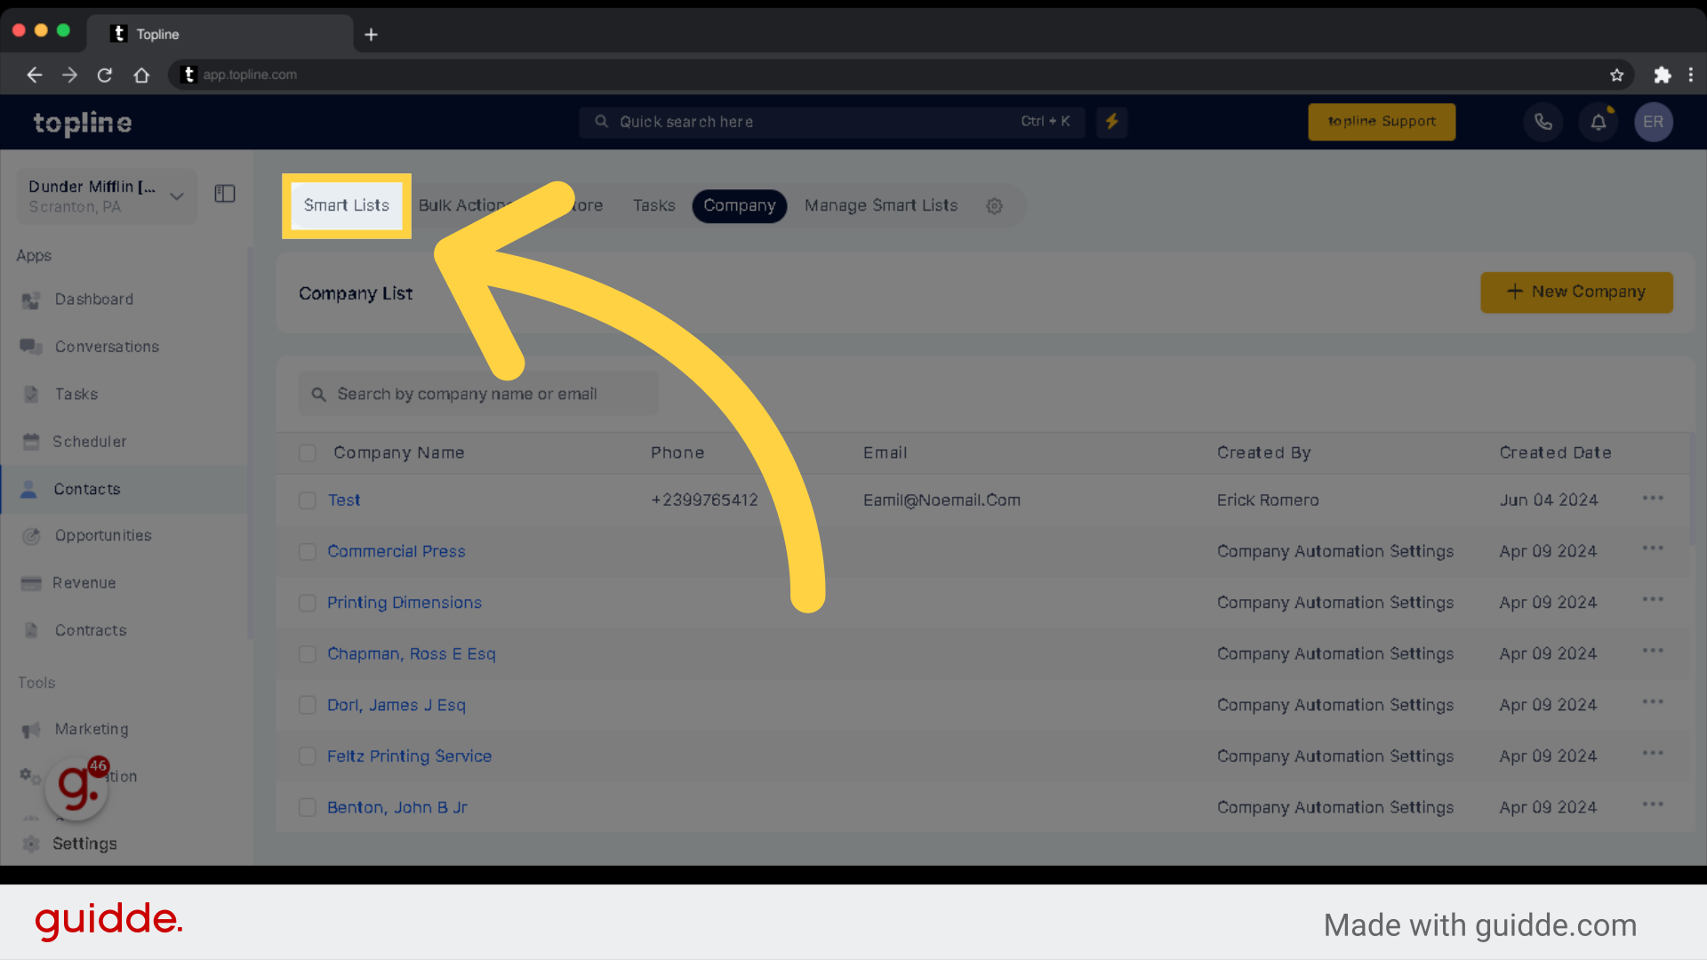Open Settings in the sidebar
The width and height of the screenshot is (1707, 960).
pyautogui.click(x=84, y=844)
